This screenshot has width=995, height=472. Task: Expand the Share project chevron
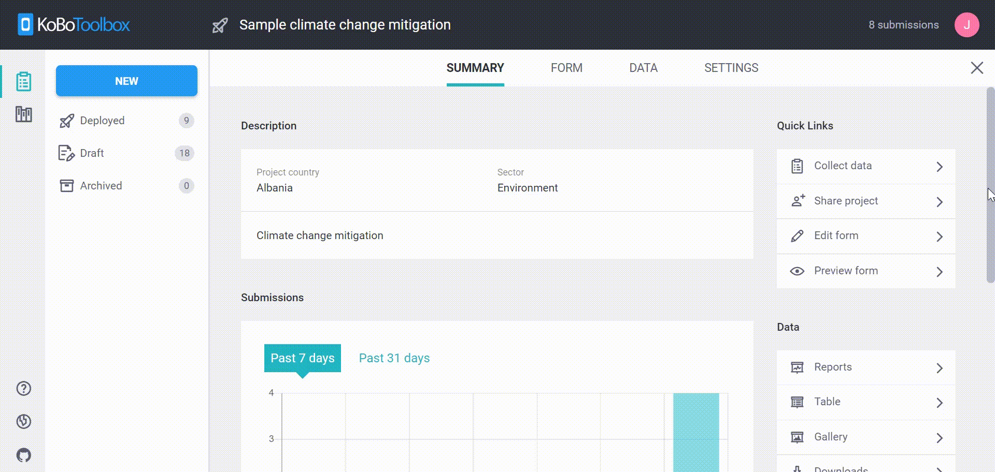(940, 202)
